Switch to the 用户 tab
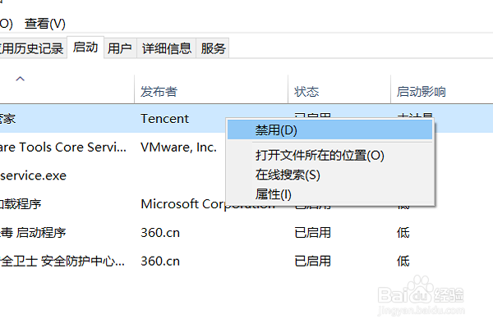493x328 pixels. (x=120, y=48)
